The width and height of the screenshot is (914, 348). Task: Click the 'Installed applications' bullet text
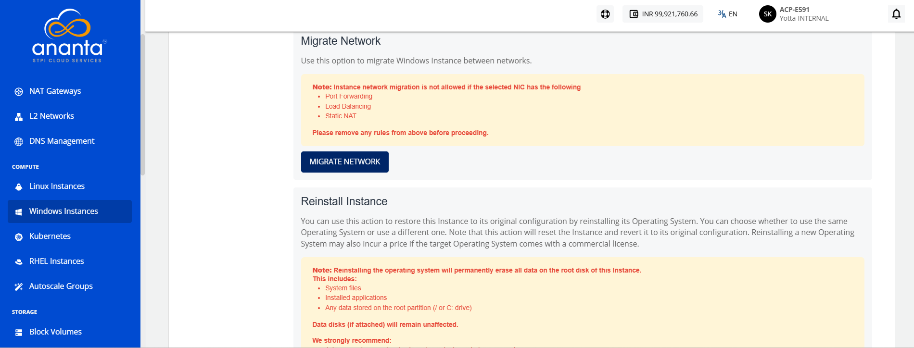click(x=356, y=298)
